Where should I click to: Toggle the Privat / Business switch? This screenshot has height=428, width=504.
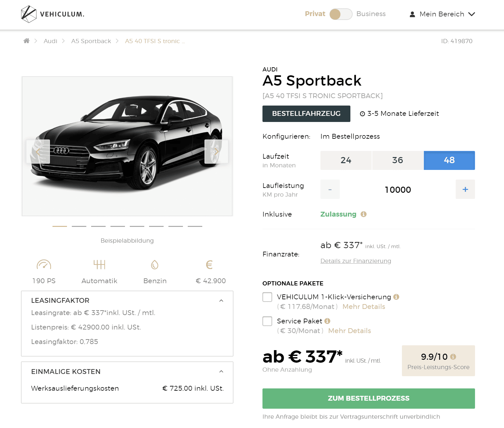[x=341, y=14]
